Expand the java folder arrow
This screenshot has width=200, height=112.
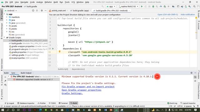7,20
